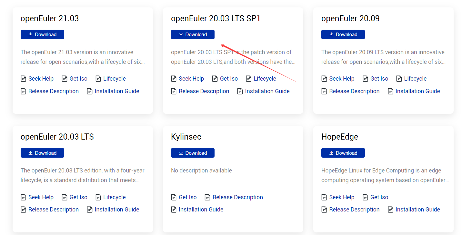The image size is (462, 235).
Task: Open Get Iso for openEuler 20.03 LTS
Action: 78,197
